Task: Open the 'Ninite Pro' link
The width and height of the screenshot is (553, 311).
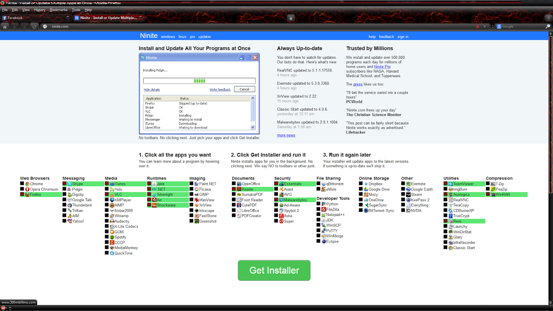Action: [x=382, y=67]
